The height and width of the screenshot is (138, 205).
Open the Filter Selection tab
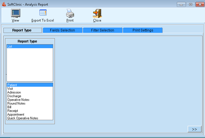click(102, 30)
